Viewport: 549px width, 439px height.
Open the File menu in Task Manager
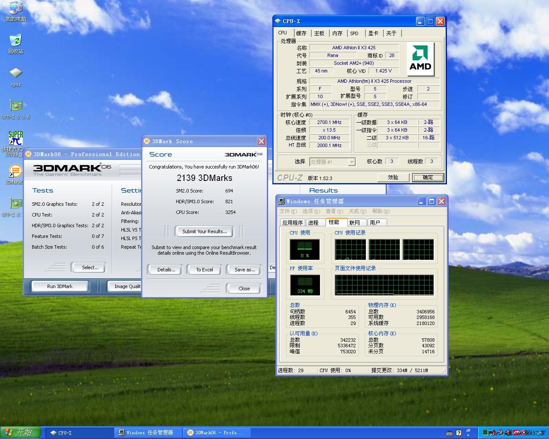coord(288,211)
